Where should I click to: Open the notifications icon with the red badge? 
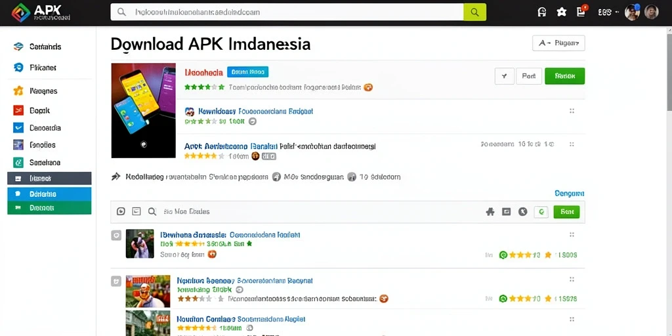click(581, 11)
